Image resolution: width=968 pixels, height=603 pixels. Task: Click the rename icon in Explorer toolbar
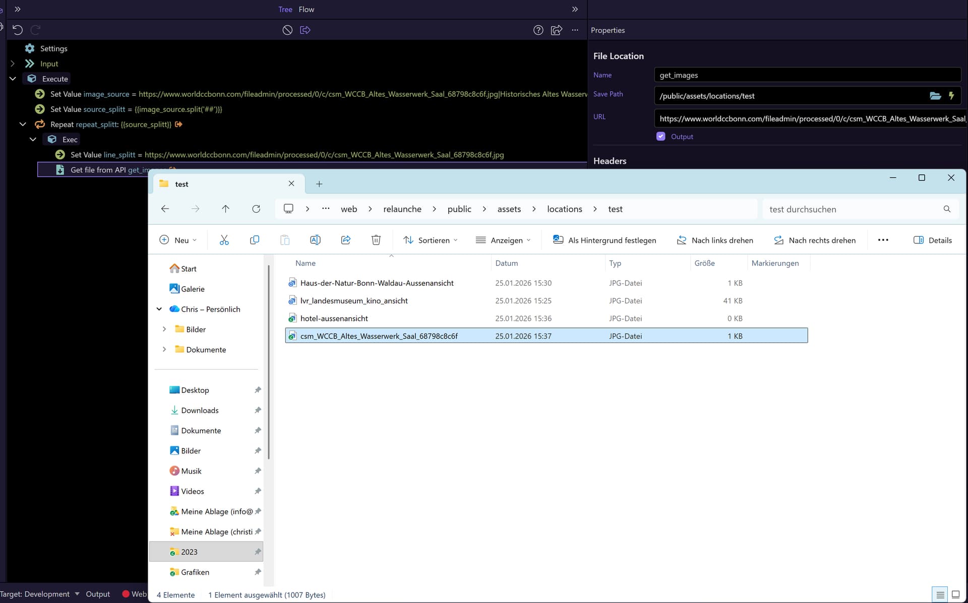315,240
